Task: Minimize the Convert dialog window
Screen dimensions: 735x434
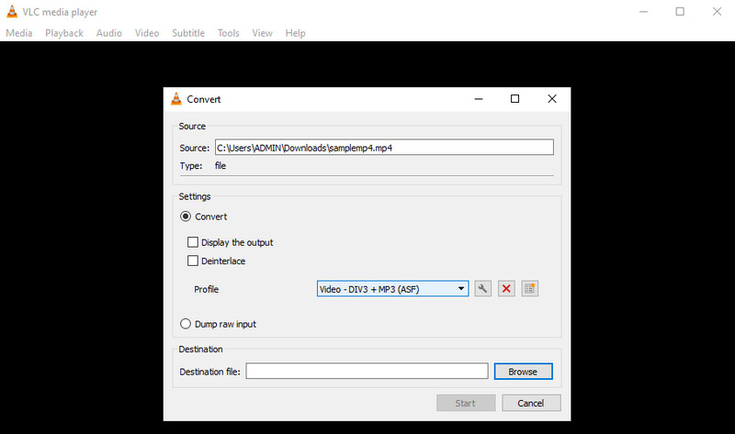Action: [x=478, y=99]
